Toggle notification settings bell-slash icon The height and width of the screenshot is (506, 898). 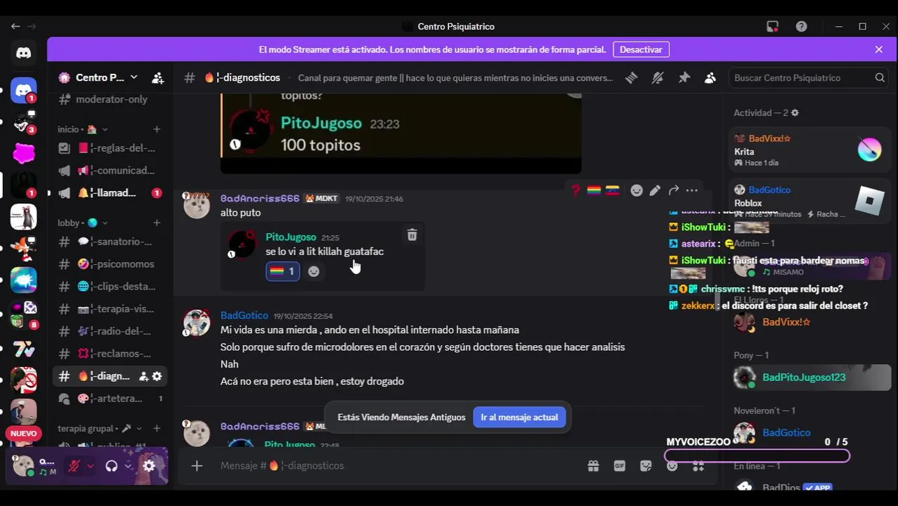click(657, 78)
